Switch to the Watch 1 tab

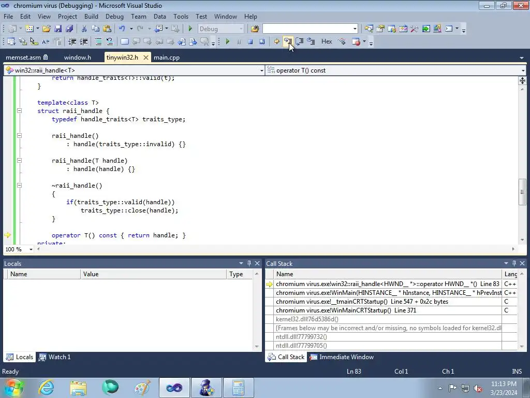[55, 357]
